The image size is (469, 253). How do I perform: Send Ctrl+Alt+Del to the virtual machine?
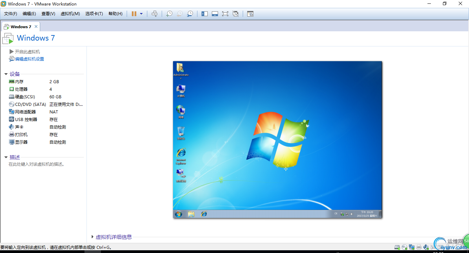(x=155, y=14)
